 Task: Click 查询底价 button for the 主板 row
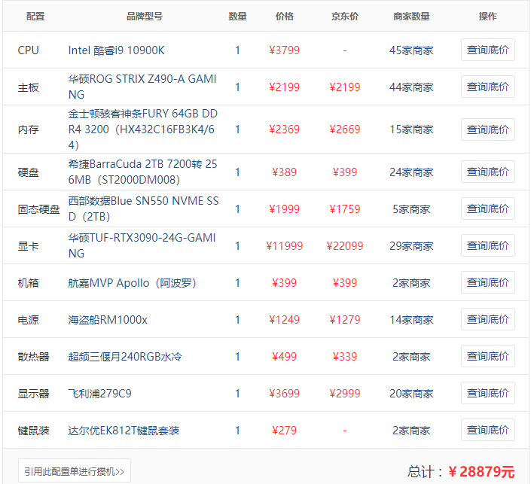pos(487,87)
